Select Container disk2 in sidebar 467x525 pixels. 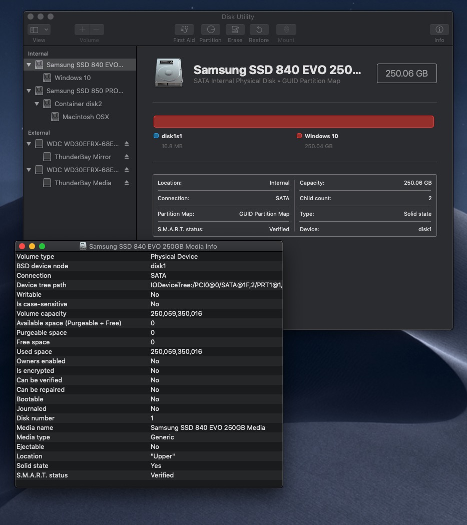[x=80, y=104]
